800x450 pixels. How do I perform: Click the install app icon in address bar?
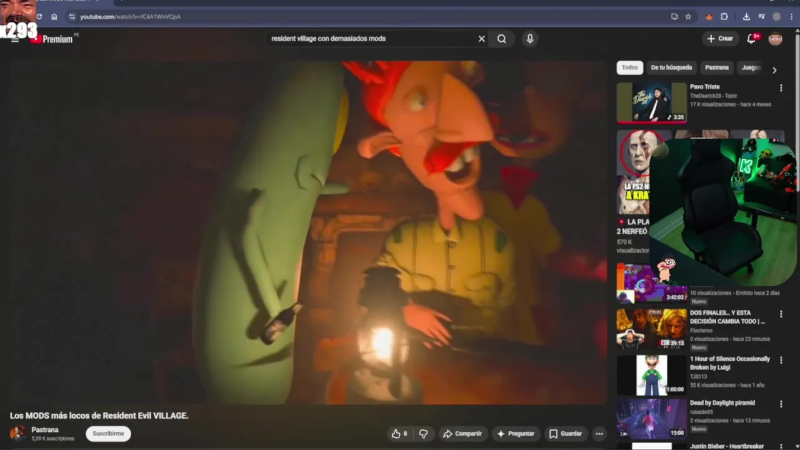(x=674, y=17)
